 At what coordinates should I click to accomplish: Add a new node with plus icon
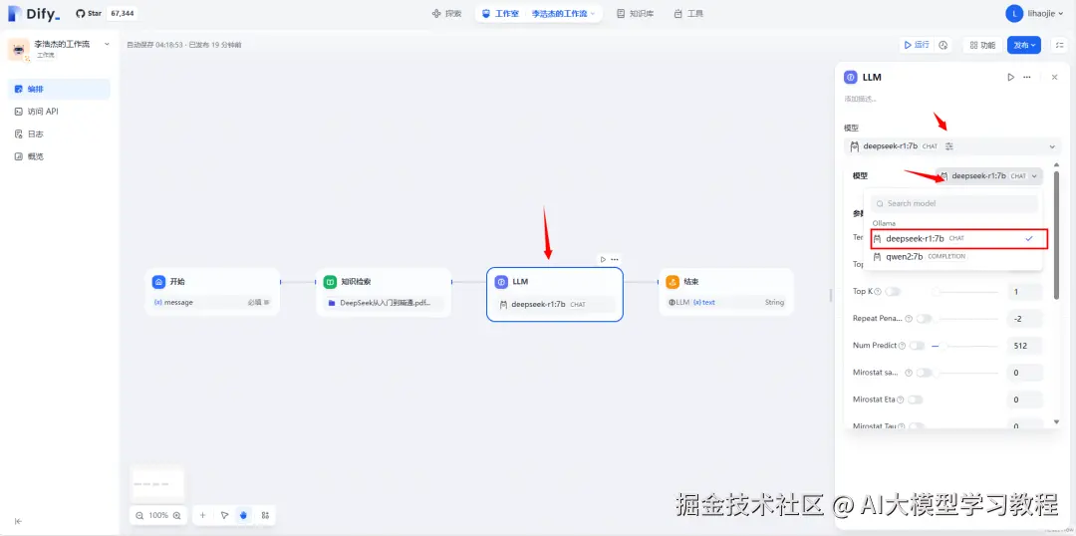(x=202, y=515)
